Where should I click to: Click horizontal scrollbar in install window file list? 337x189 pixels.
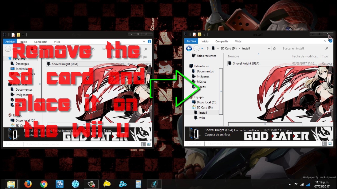point(265,124)
